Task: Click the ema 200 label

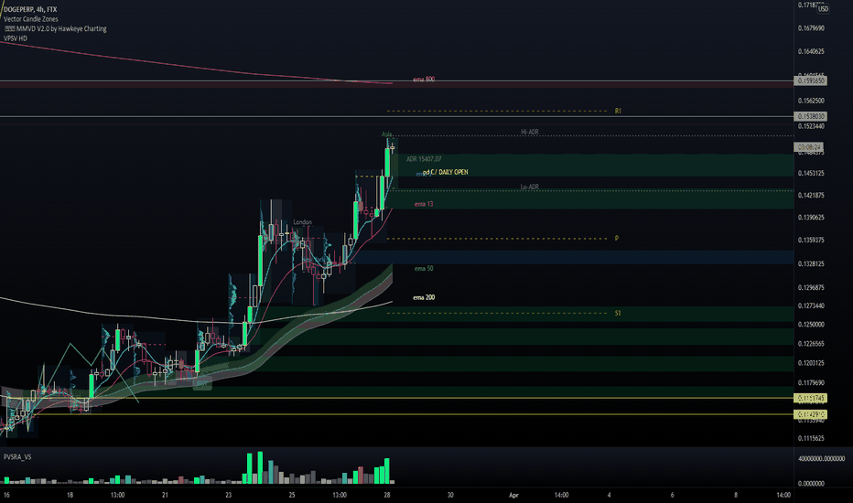Action: (424, 297)
